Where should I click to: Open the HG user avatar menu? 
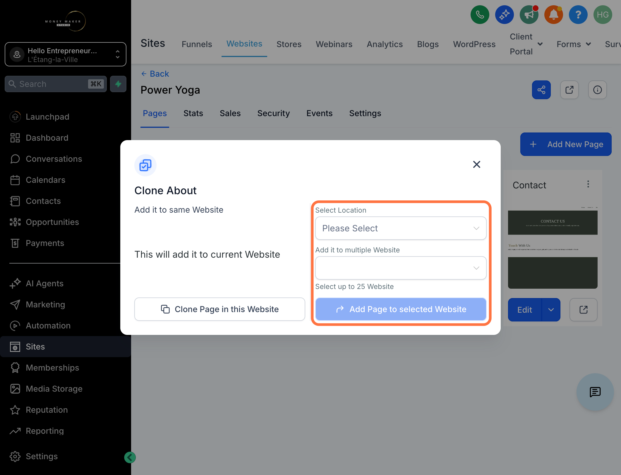click(x=603, y=15)
